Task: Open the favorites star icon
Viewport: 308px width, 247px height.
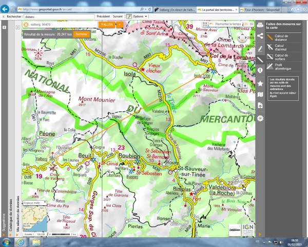Action: point(260,83)
